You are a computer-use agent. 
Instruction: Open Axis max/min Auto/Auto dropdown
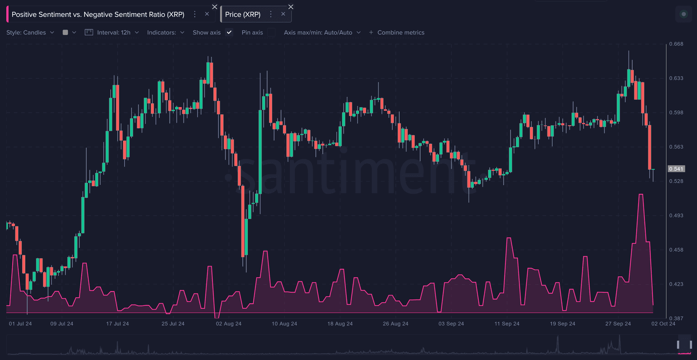(x=322, y=32)
